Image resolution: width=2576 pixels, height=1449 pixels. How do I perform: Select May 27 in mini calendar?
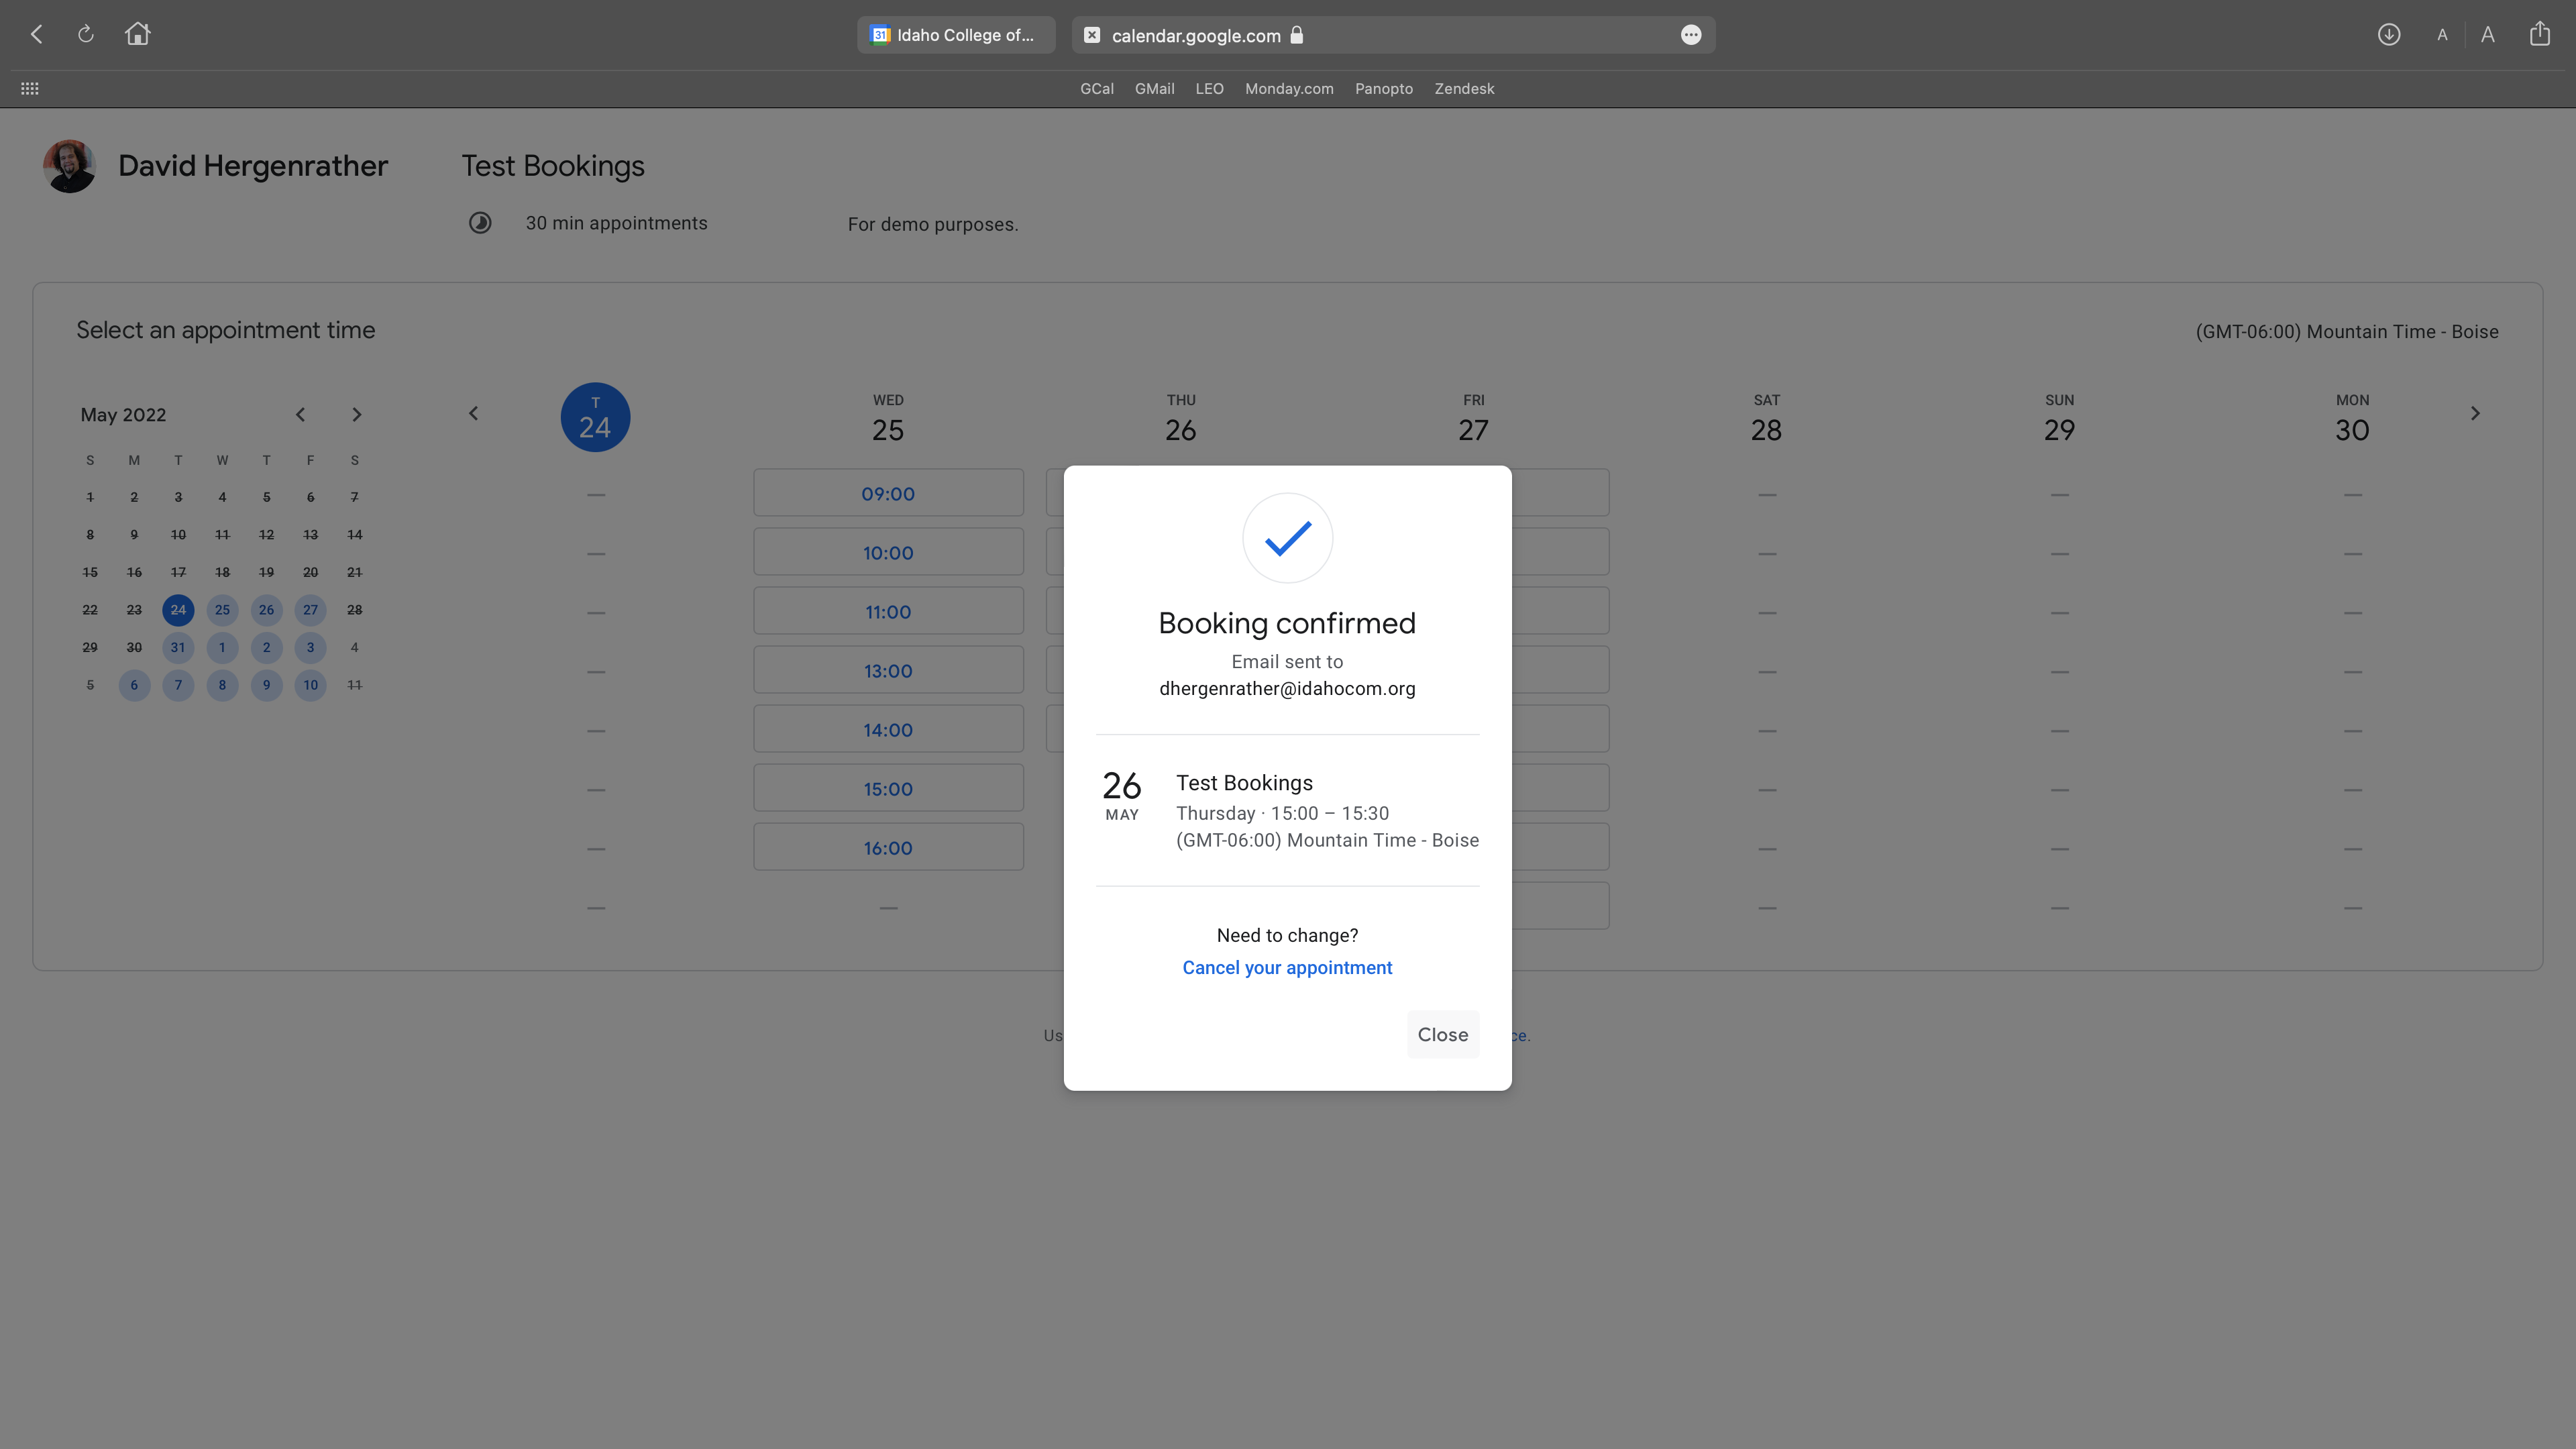click(310, 610)
